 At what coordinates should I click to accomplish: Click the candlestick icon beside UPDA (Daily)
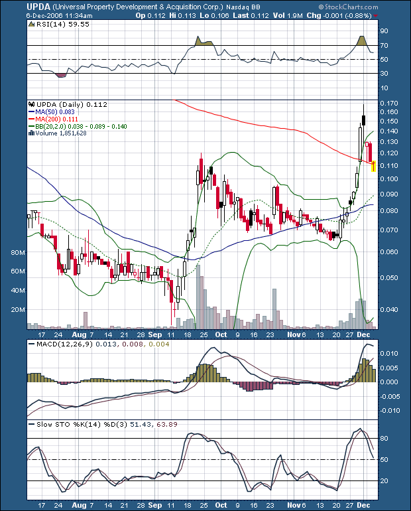pyautogui.click(x=32, y=105)
